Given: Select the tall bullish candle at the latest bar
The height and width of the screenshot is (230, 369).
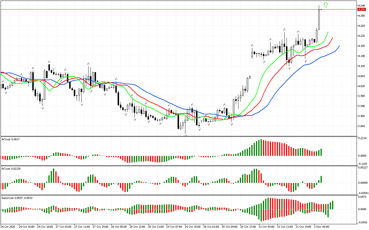Looking at the screenshot, I should [x=319, y=19].
